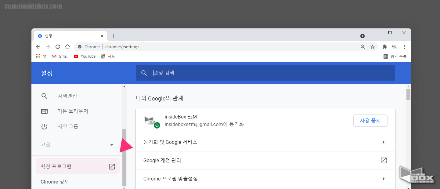
Task: Click the browser back arrow
Action: (38, 47)
